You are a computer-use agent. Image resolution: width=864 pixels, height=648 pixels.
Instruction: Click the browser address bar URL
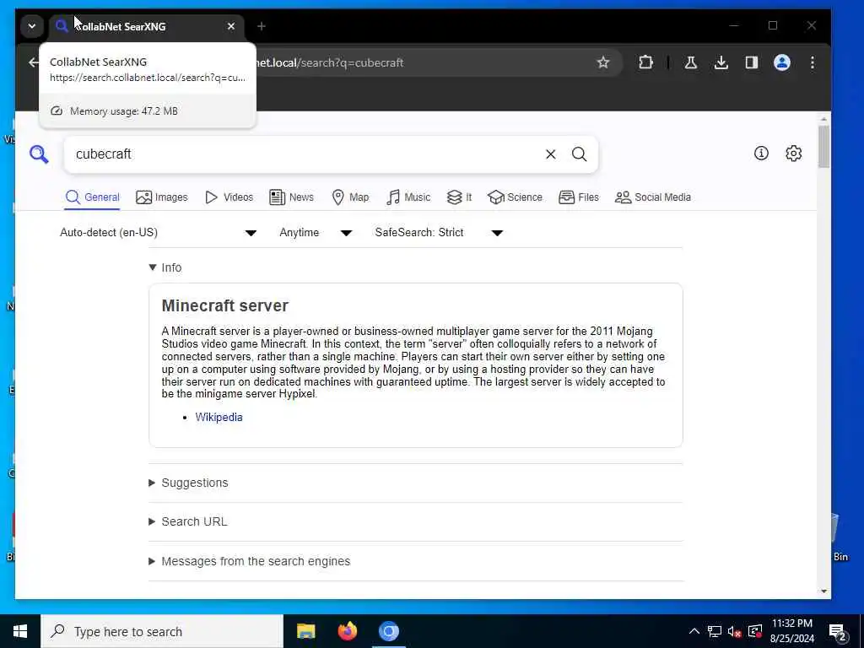[x=331, y=62]
